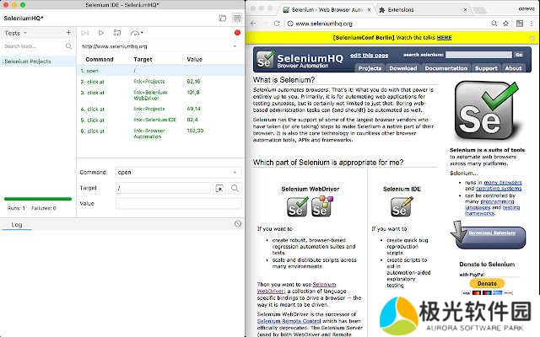The image size is (540, 337).
Task: Clear the log with the circle-slash icon
Action: [x=238, y=223]
